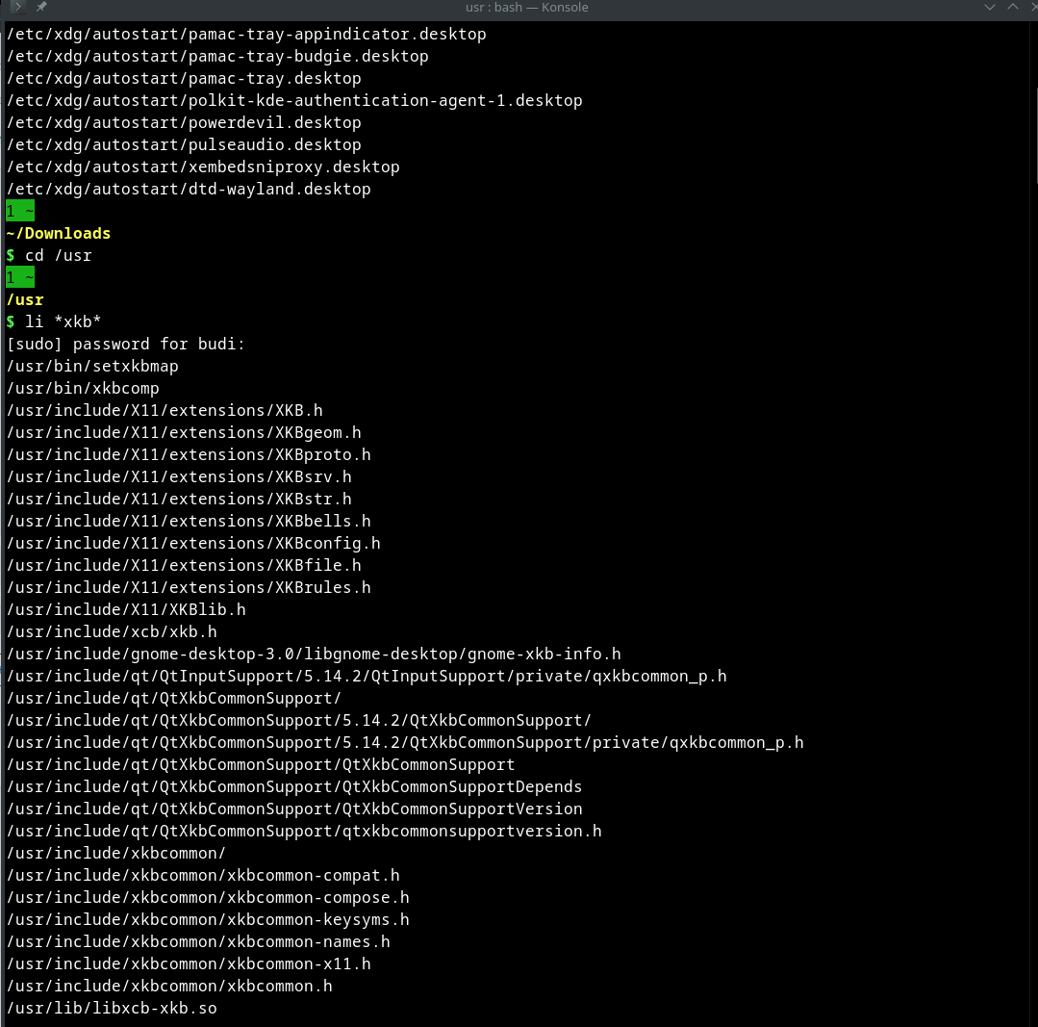Click the yellow /usr directory label
The image size is (1038, 1027).
[24, 299]
